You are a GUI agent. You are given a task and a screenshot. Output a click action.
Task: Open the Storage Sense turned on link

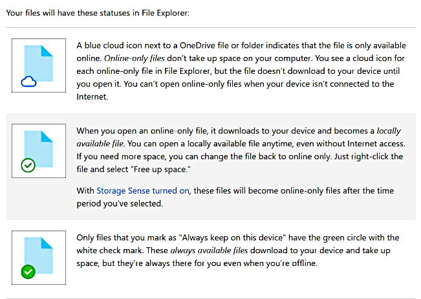(x=143, y=191)
